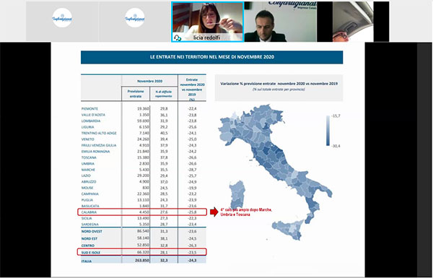Open the participant video showing a car interior

[353, 22]
